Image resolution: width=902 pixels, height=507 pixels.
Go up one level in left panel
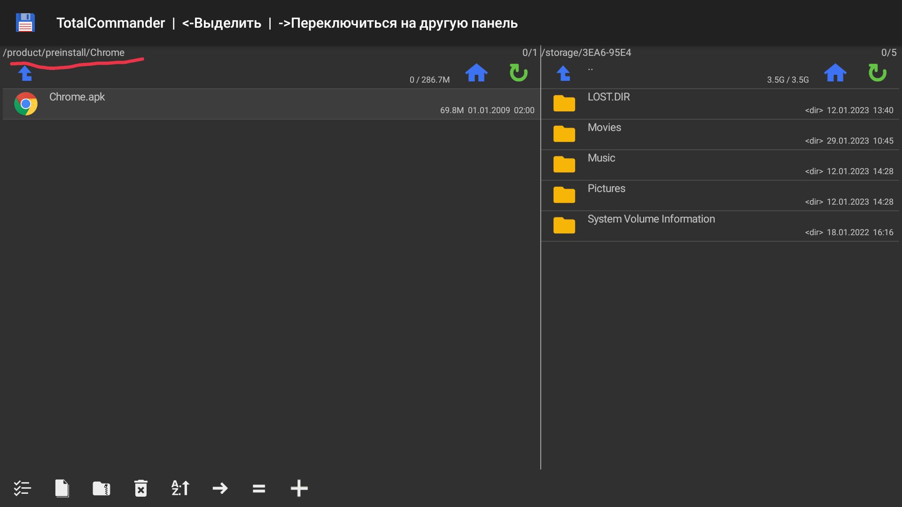[25, 73]
